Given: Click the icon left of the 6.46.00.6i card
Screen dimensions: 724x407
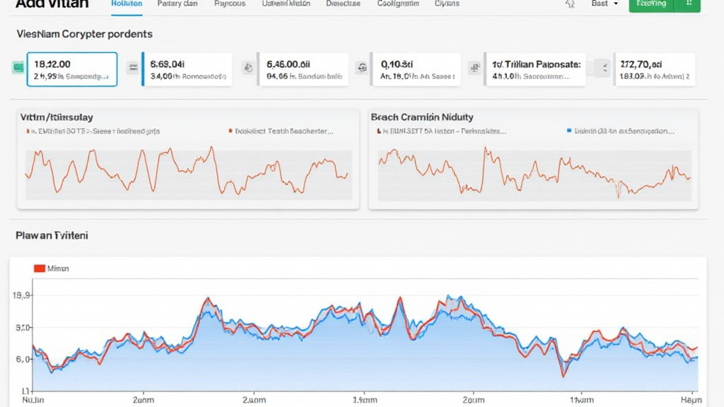Looking at the screenshot, I should pos(247,68).
